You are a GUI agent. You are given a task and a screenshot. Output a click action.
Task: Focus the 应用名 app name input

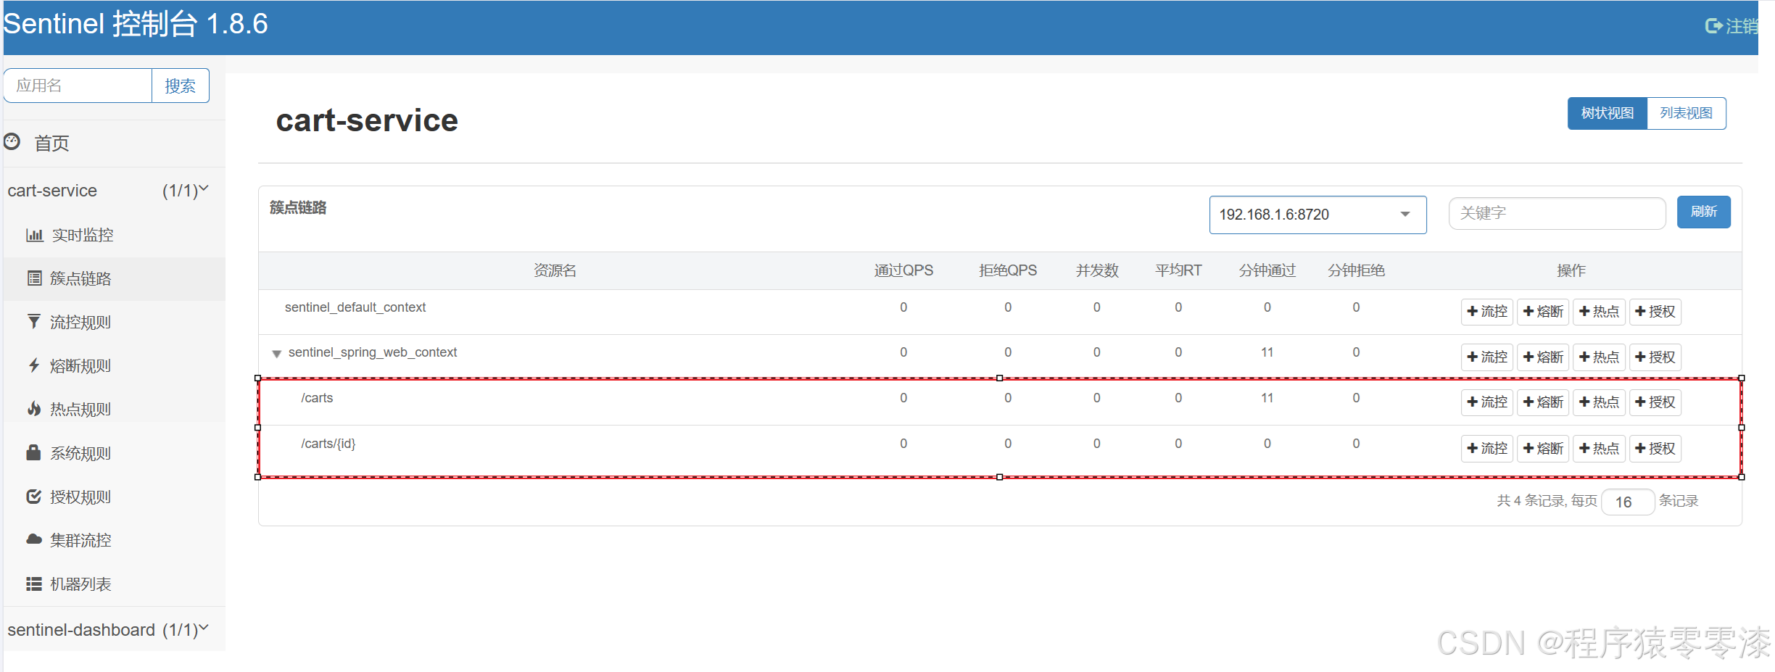point(78,86)
